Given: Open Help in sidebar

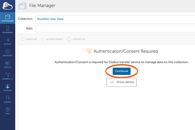Looking at the screenshot, I should point(7,111).
